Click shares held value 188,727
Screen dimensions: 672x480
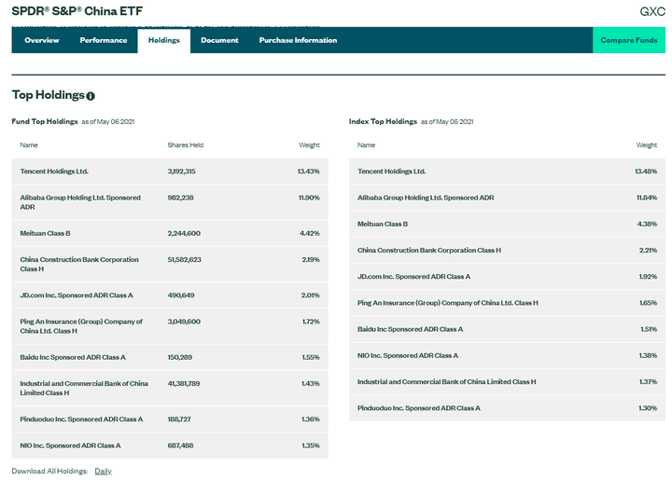point(179,419)
